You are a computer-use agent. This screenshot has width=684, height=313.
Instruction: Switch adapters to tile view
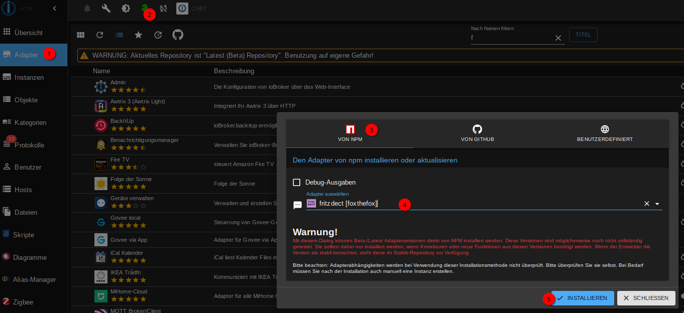tap(80, 35)
